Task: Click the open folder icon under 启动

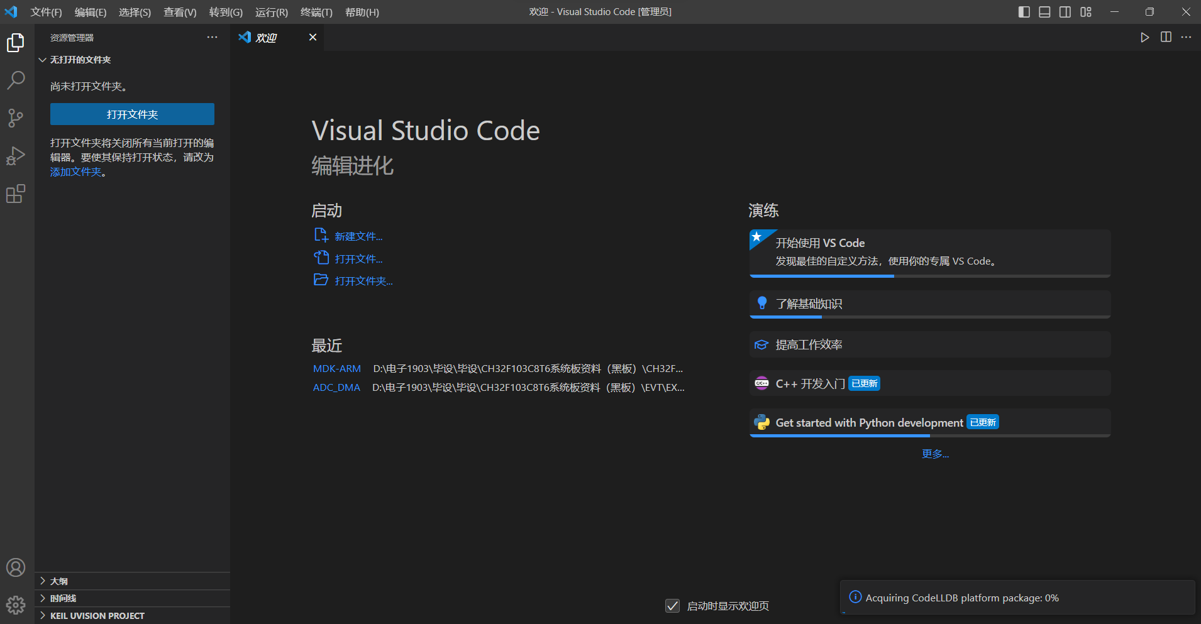Action: tap(321, 280)
